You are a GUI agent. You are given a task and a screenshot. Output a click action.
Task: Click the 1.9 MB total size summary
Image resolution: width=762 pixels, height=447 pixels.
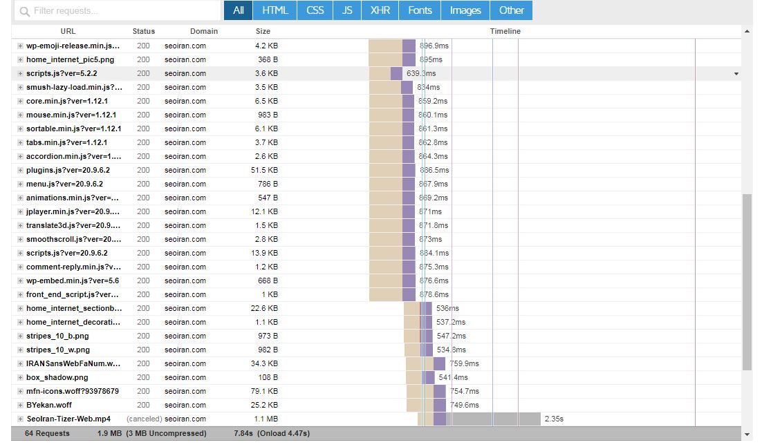tap(109, 433)
